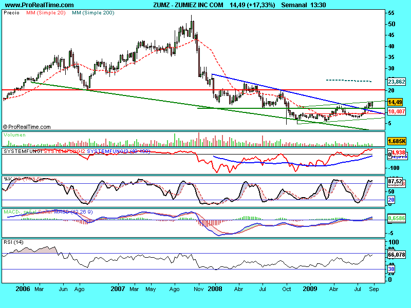Select the 40 price axis label
Screen dimensions: 411x308
tap(391, 46)
